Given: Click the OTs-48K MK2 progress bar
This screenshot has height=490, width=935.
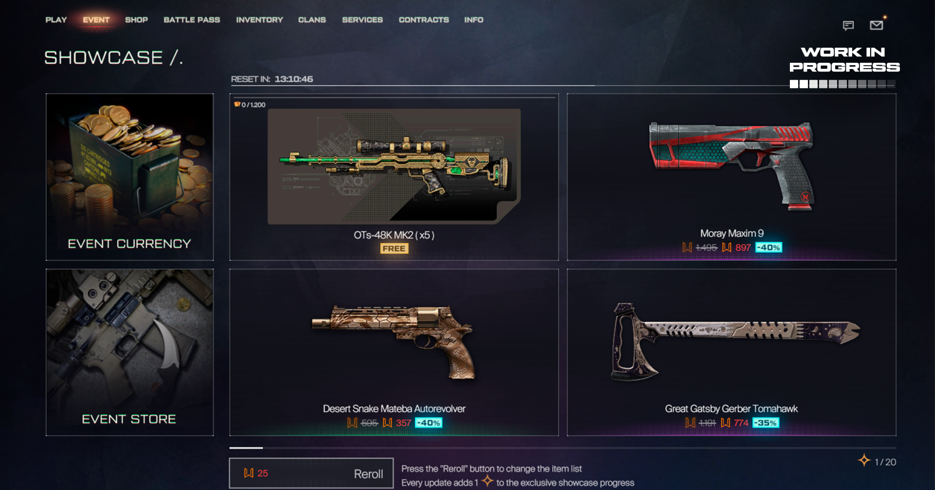Looking at the screenshot, I should coord(394,98).
